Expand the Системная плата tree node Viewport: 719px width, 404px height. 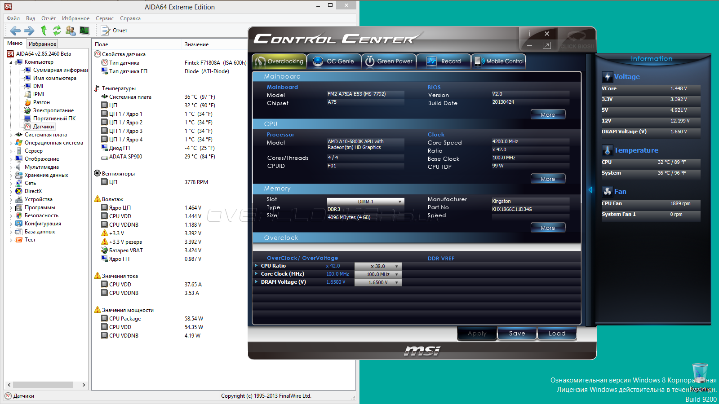(11, 135)
